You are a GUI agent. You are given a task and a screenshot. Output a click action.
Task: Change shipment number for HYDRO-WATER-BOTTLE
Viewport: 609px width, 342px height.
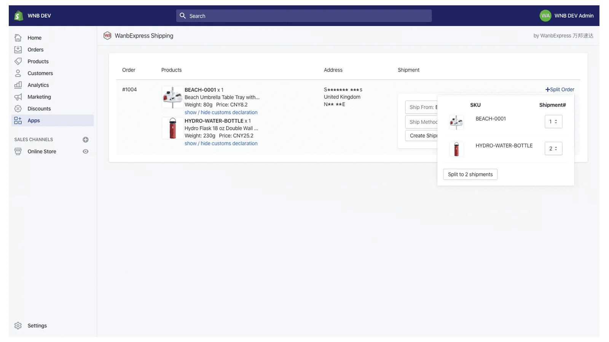pos(553,149)
